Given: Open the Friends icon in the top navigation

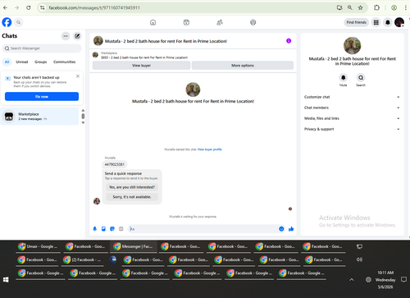Looking at the screenshot, I should tap(220, 22).
